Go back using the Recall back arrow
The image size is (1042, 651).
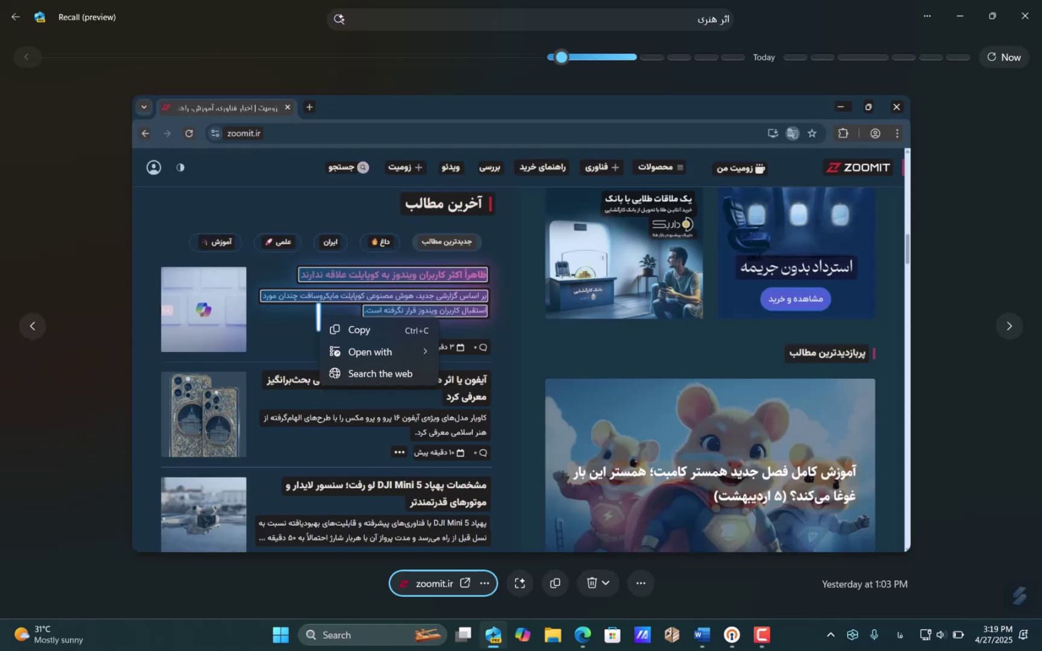click(15, 17)
